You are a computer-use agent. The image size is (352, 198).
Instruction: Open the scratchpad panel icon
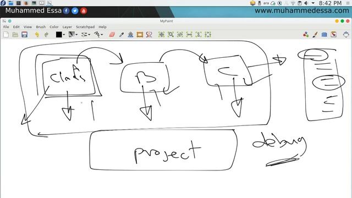[x=334, y=35]
